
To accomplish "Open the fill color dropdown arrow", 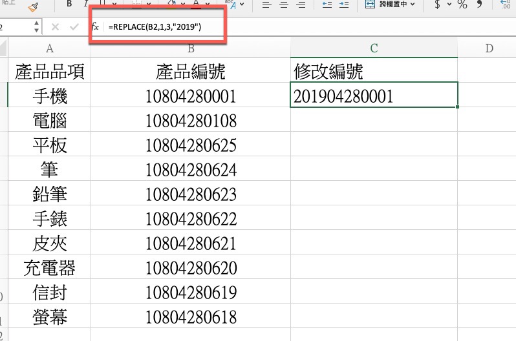I will [x=182, y=4].
